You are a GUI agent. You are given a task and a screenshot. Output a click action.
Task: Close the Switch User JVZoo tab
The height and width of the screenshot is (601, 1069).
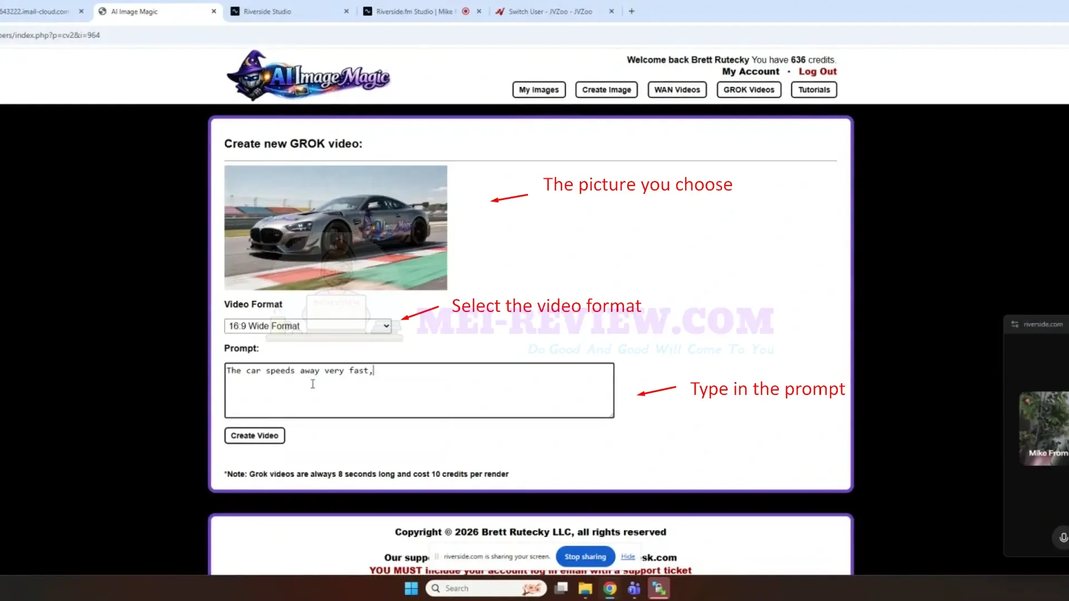tap(611, 11)
